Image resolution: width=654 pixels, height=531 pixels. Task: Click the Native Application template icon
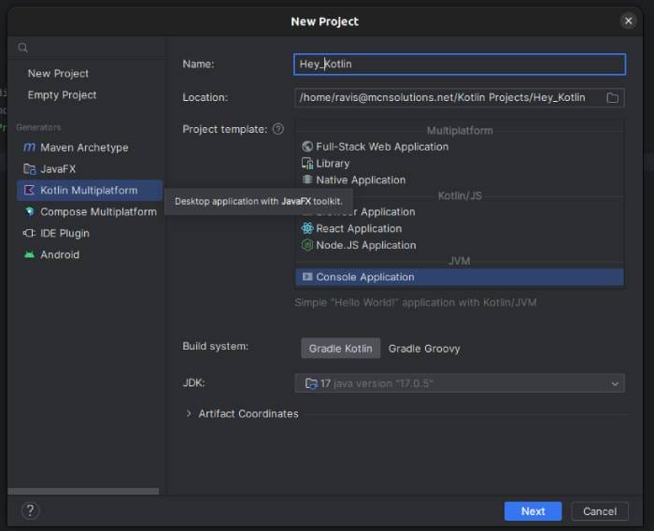point(307,179)
